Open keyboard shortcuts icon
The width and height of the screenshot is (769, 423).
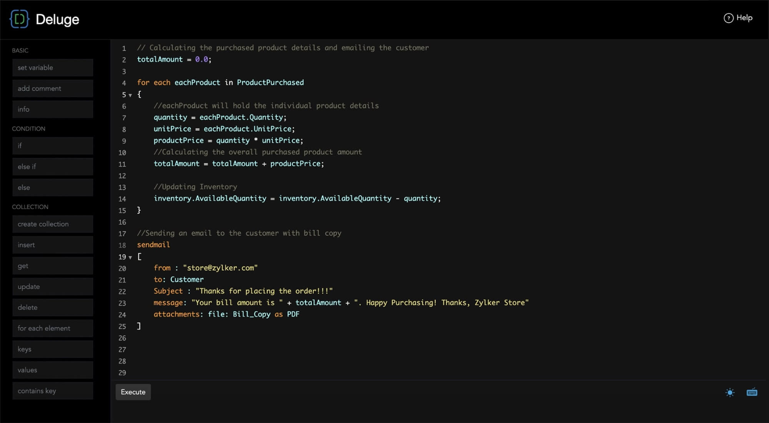752,392
